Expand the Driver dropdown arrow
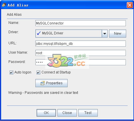Screen dimensions: 134x121 [105, 34]
